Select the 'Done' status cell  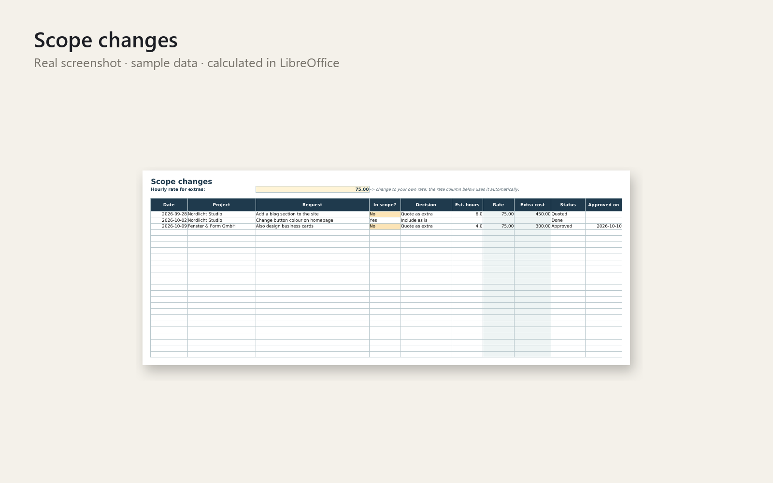click(568, 220)
